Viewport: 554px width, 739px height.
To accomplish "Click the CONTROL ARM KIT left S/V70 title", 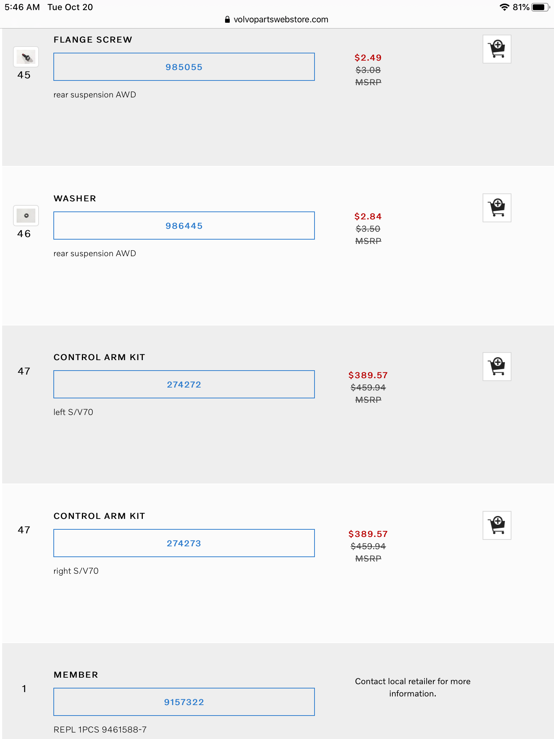I will coord(99,357).
